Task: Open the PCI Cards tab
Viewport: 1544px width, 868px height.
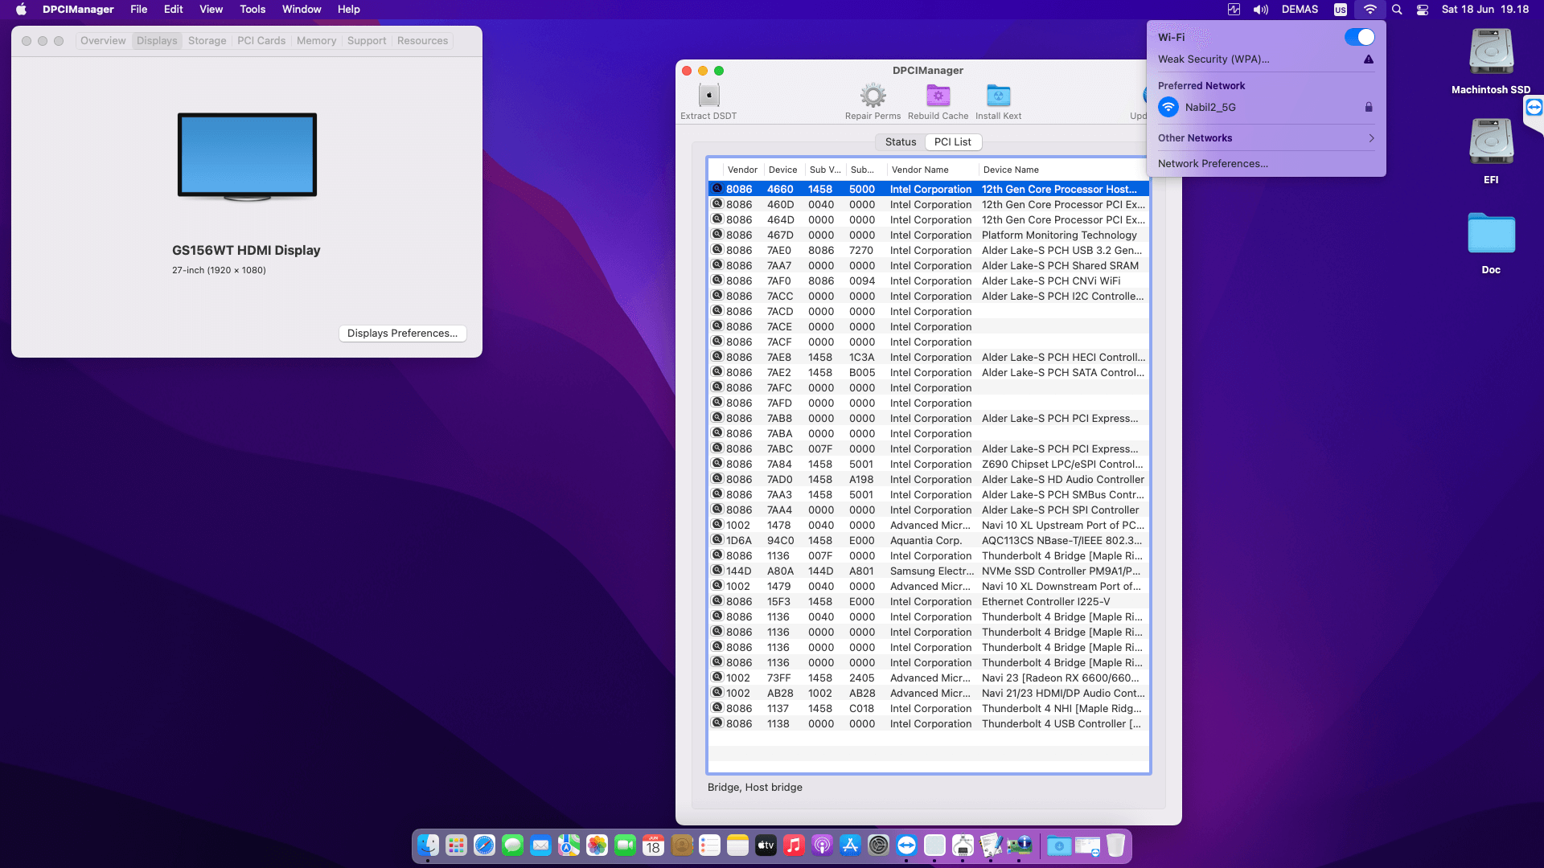Action: (x=261, y=41)
